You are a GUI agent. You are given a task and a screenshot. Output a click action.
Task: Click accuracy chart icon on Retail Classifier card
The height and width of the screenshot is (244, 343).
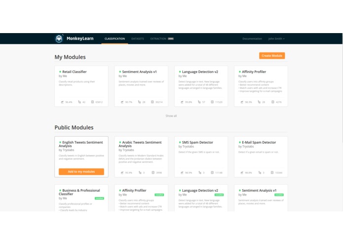(62, 102)
